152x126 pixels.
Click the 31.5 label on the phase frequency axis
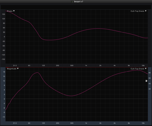pos(15,66)
